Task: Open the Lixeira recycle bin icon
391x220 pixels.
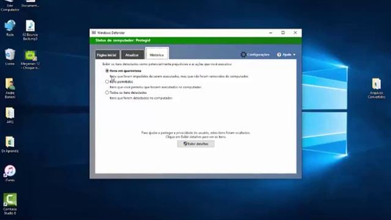Action: click(10, 54)
